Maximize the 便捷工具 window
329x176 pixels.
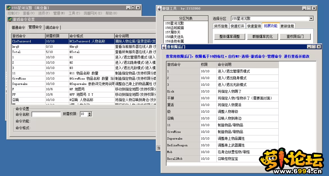309,8
